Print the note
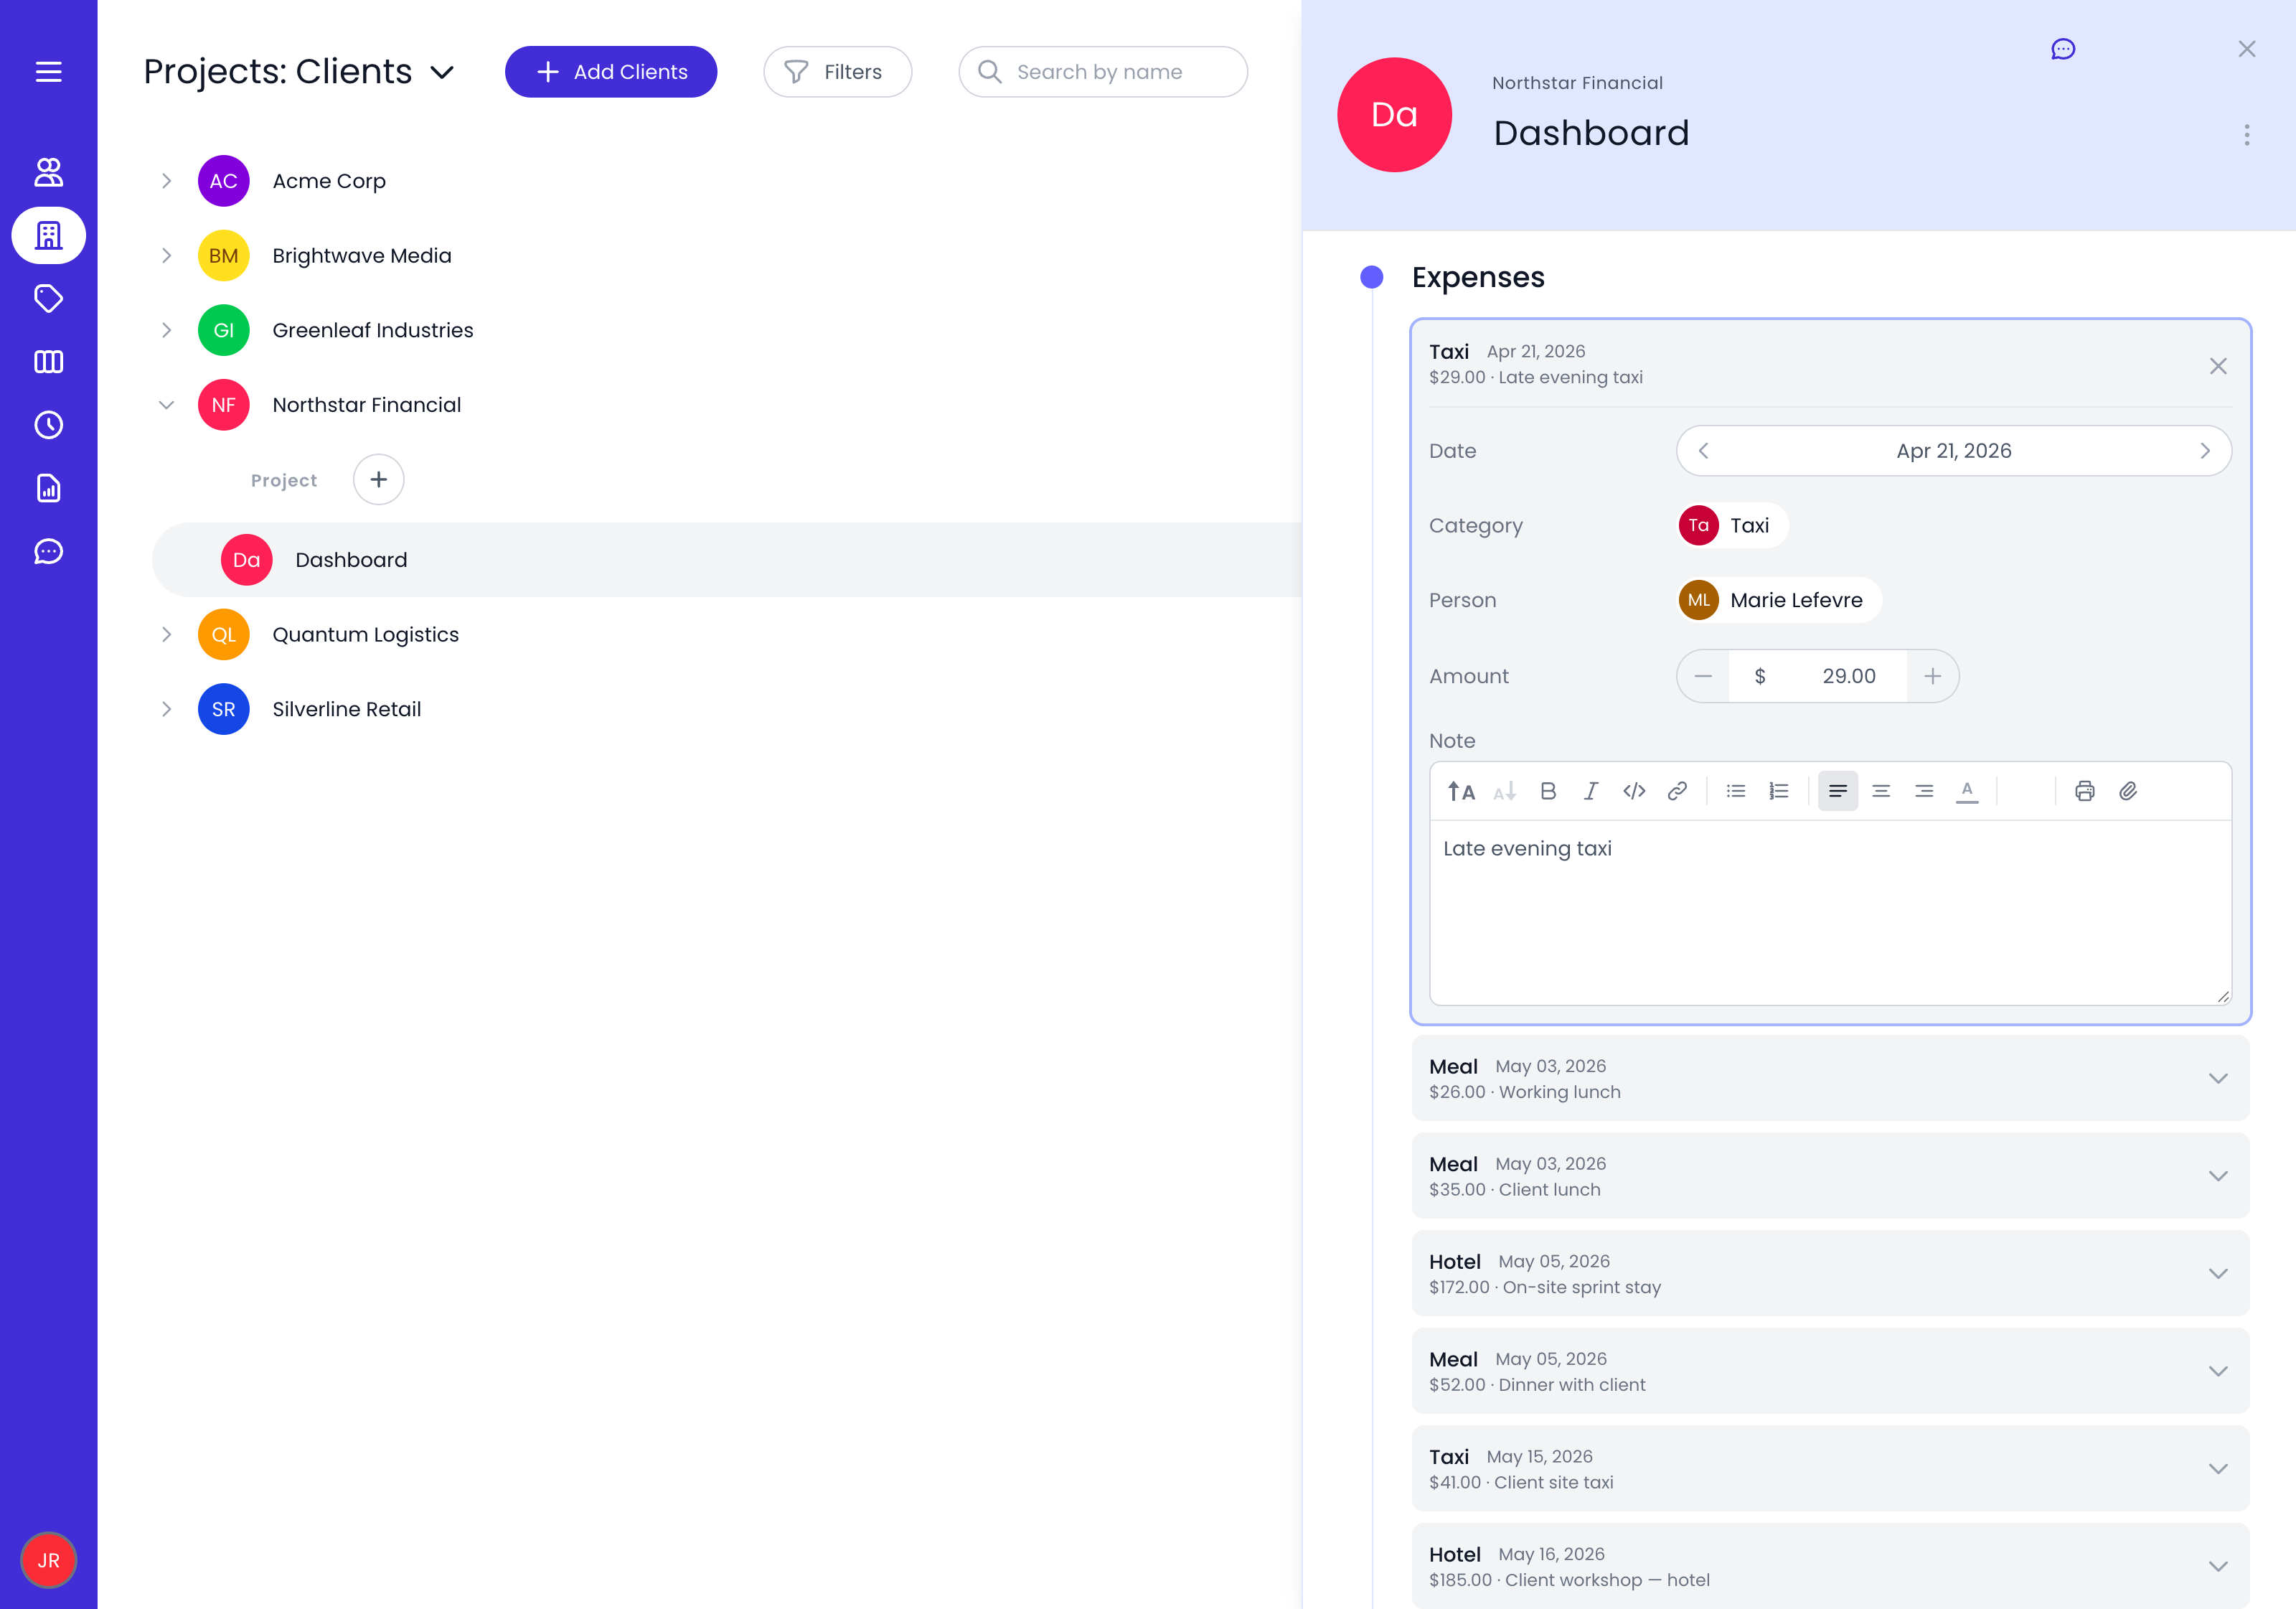 coord(2085,791)
